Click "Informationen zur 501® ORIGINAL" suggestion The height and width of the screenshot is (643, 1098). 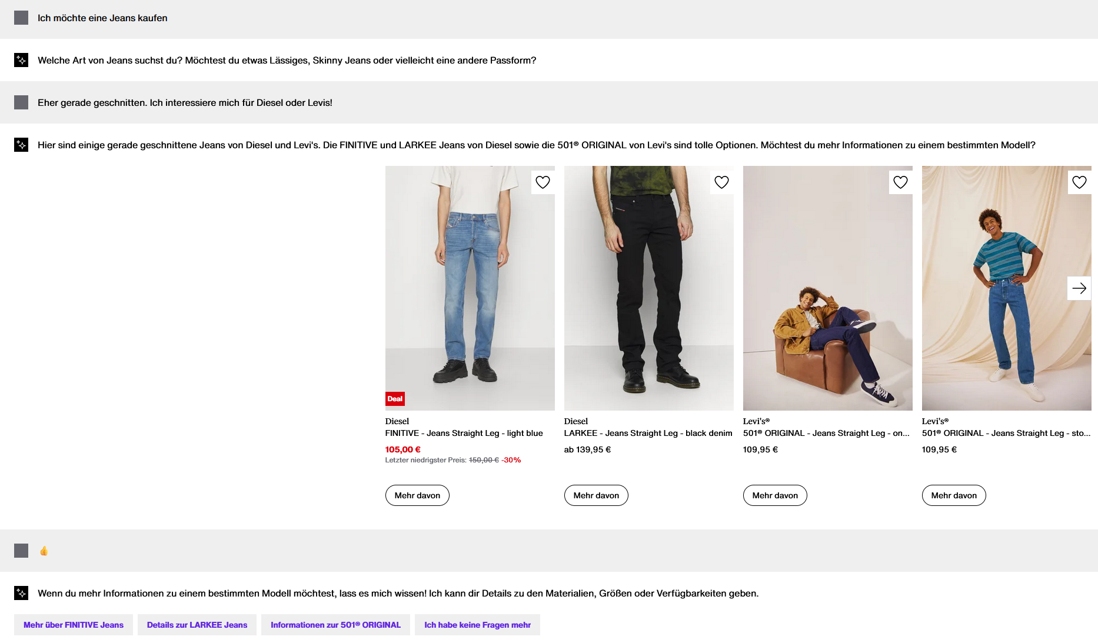point(335,625)
